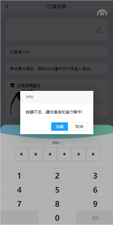Open the sunglasses product thumbnail

click(15, 102)
